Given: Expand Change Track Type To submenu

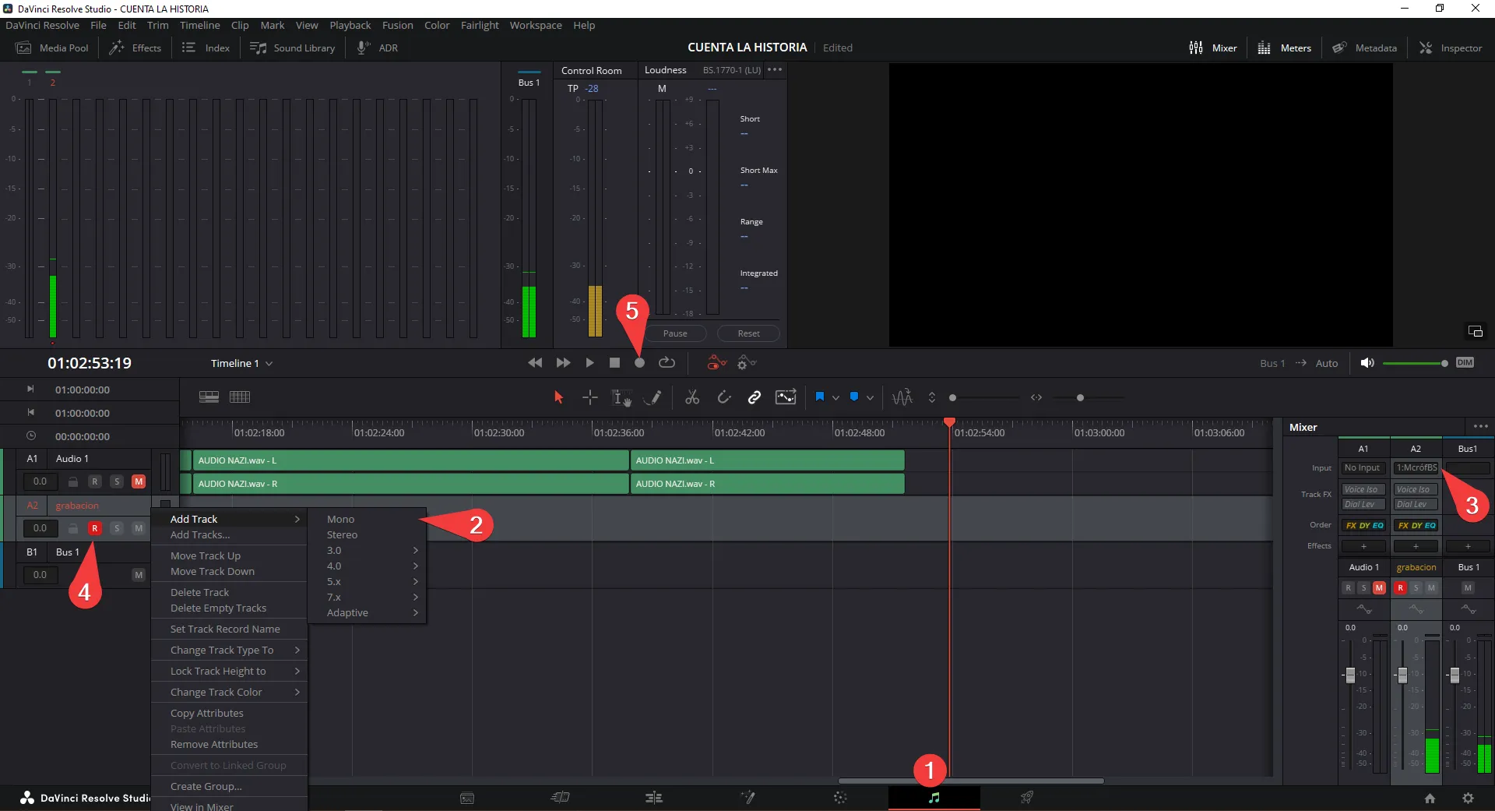Looking at the screenshot, I should 229,650.
